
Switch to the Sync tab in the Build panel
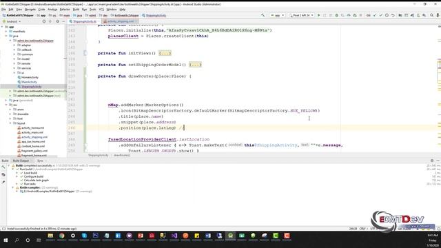point(40,161)
